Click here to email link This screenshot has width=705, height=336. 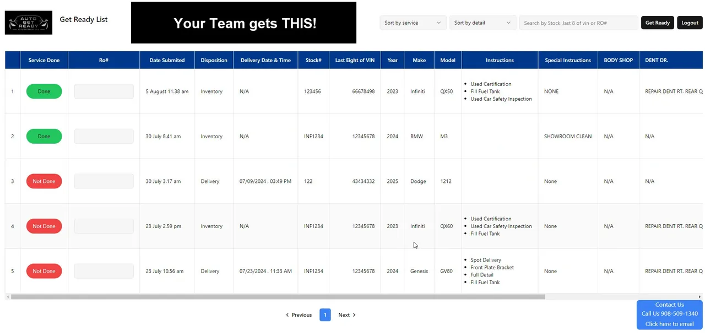click(669, 324)
